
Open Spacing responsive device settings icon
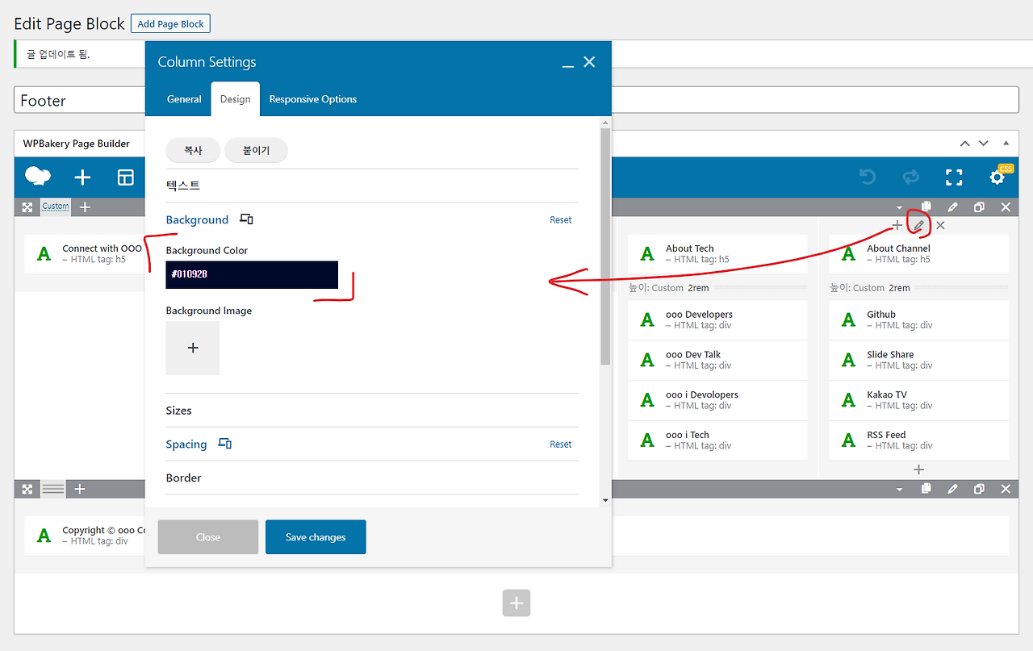pyautogui.click(x=225, y=444)
